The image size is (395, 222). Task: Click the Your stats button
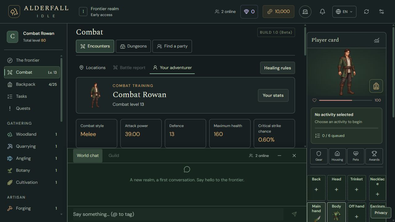pyautogui.click(x=273, y=95)
